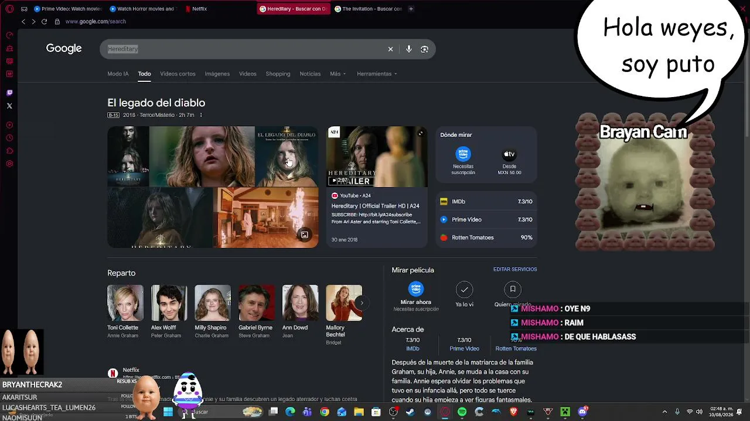Open the sidebar settings gear

(9, 164)
